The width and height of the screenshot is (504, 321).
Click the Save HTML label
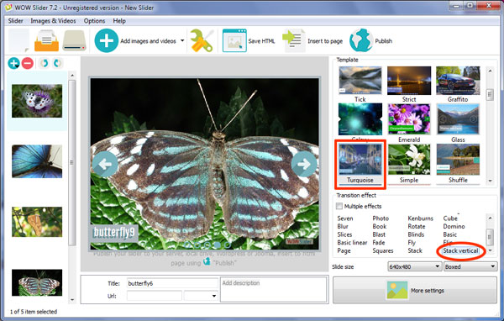tap(261, 41)
